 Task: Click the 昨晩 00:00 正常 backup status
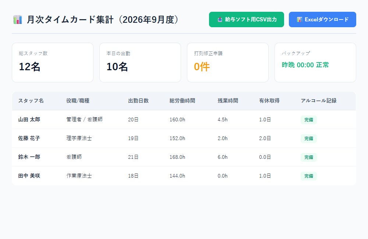click(x=305, y=65)
